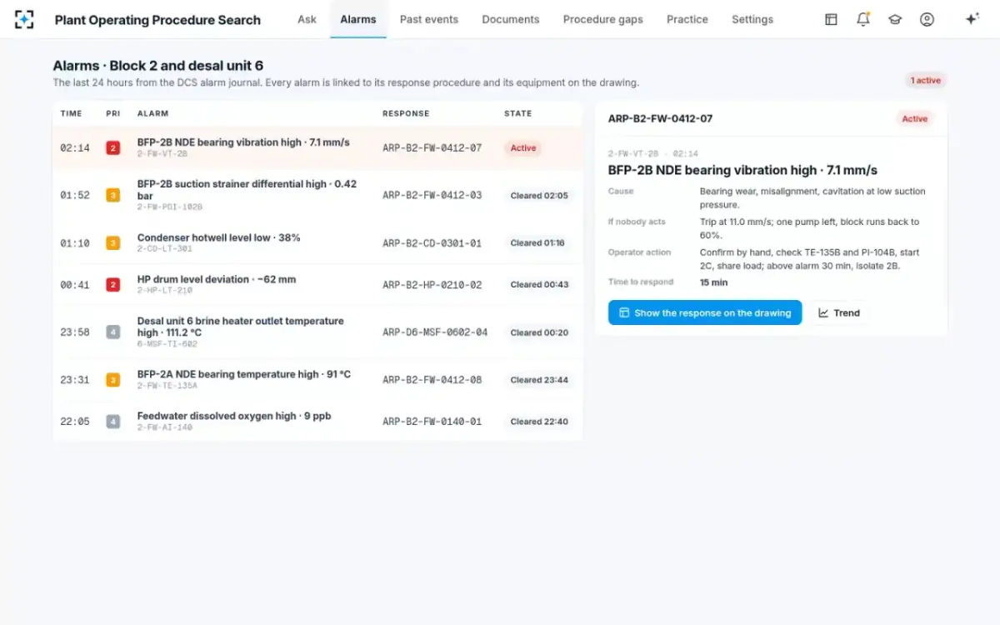The width and height of the screenshot is (1000, 625).
Task: Click the 1 active badge
Action: [926, 81]
